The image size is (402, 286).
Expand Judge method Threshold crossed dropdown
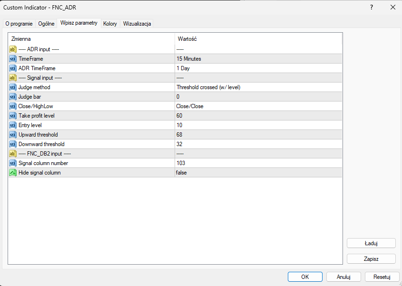click(258, 87)
